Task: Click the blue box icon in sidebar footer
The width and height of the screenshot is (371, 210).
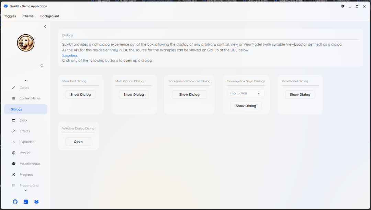Action: coord(26,202)
